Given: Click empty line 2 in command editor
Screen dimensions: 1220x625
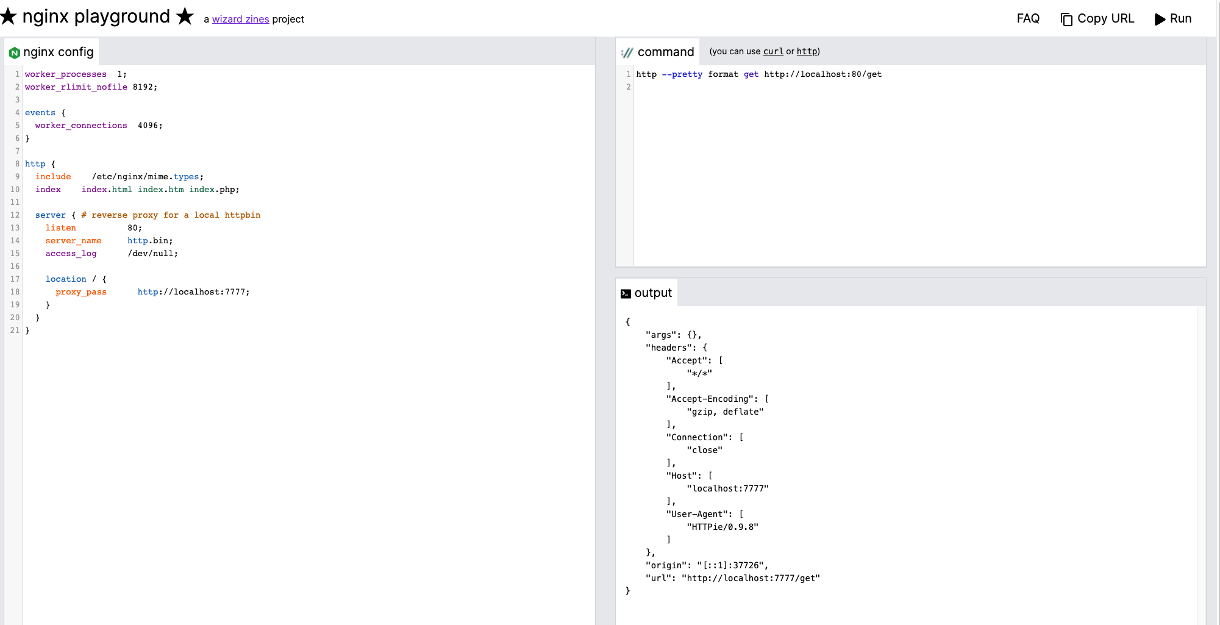Looking at the screenshot, I should coord(919,87).
